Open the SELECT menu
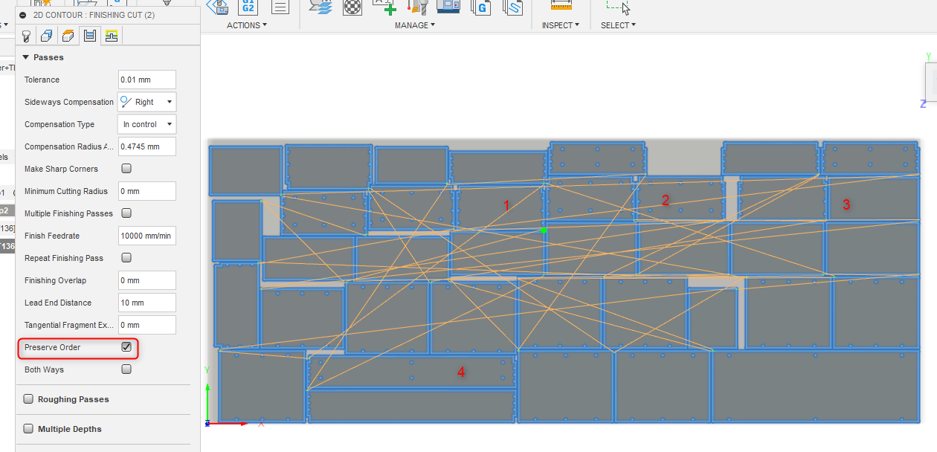The image size is (937, 452). pos(617,25)
